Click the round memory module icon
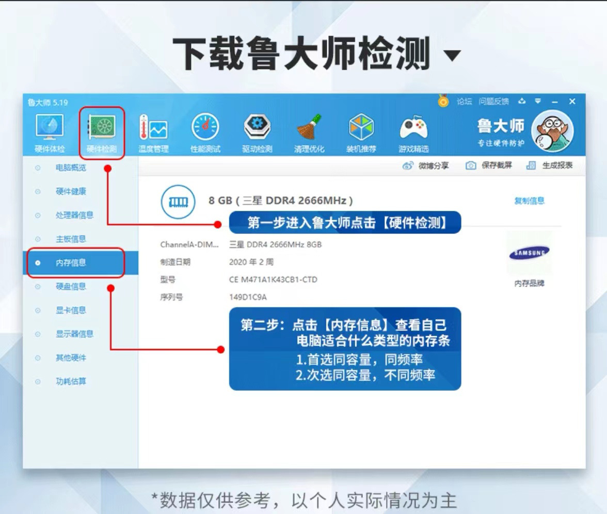607x514 pixels. (x=178, y=202)
